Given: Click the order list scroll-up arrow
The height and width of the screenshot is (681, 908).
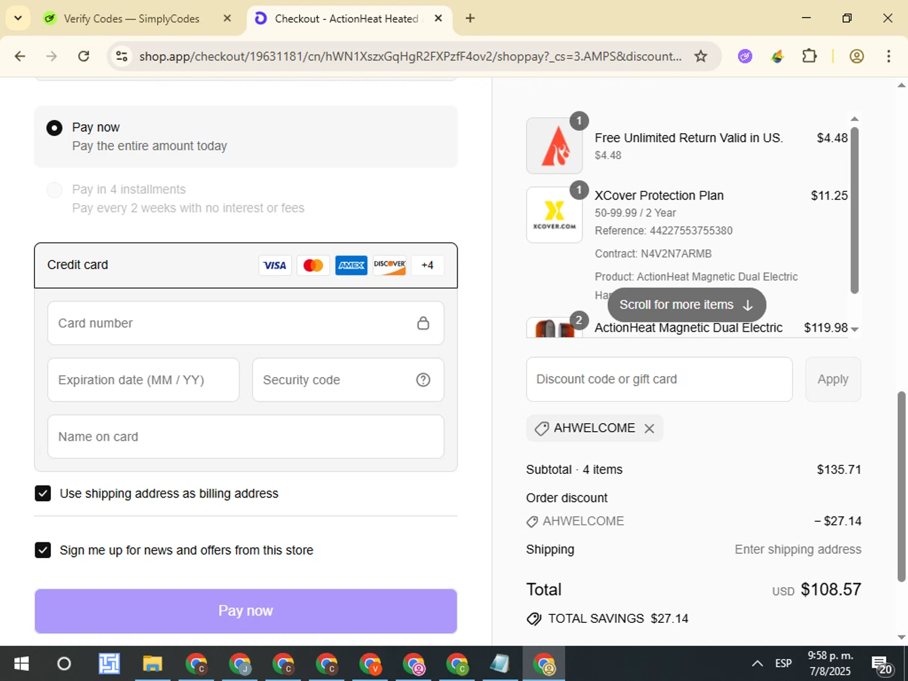Looking at the screenshot, I should tap(855, 119).
